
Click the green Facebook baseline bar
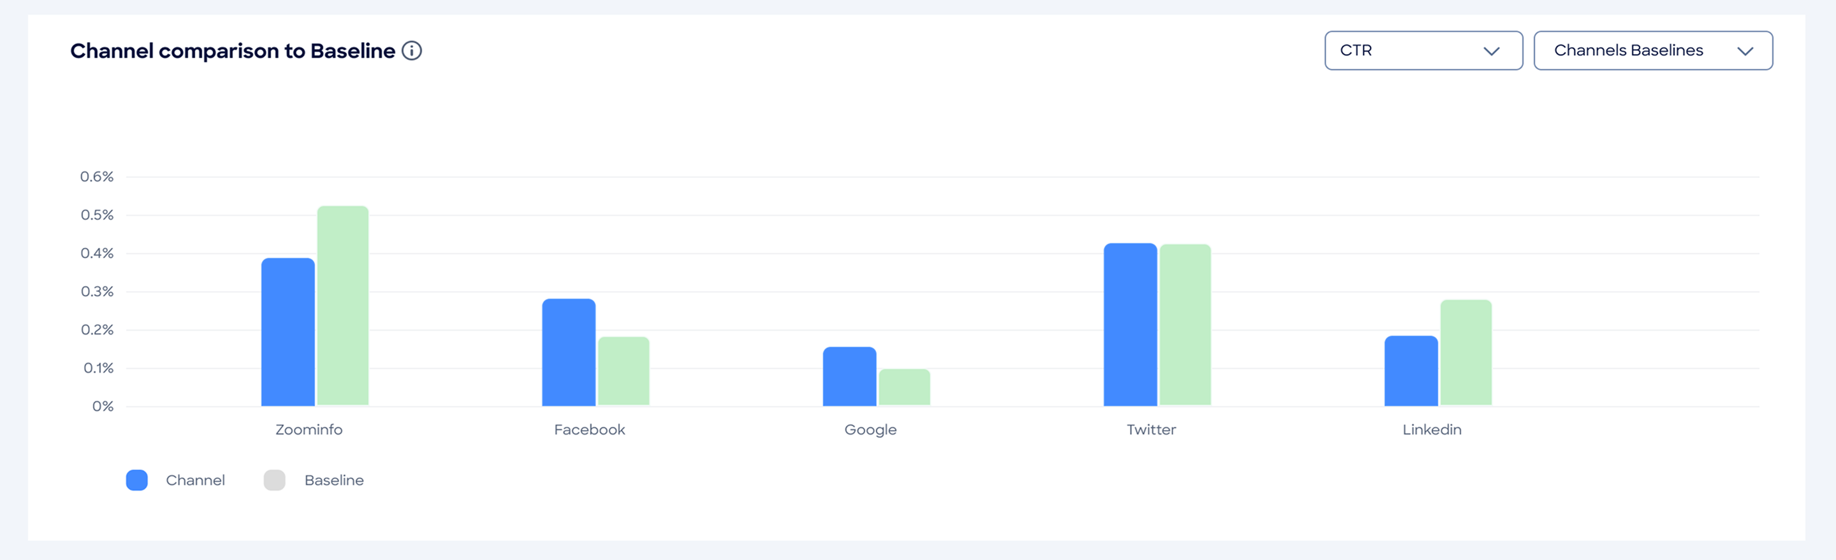coord(623,371)
